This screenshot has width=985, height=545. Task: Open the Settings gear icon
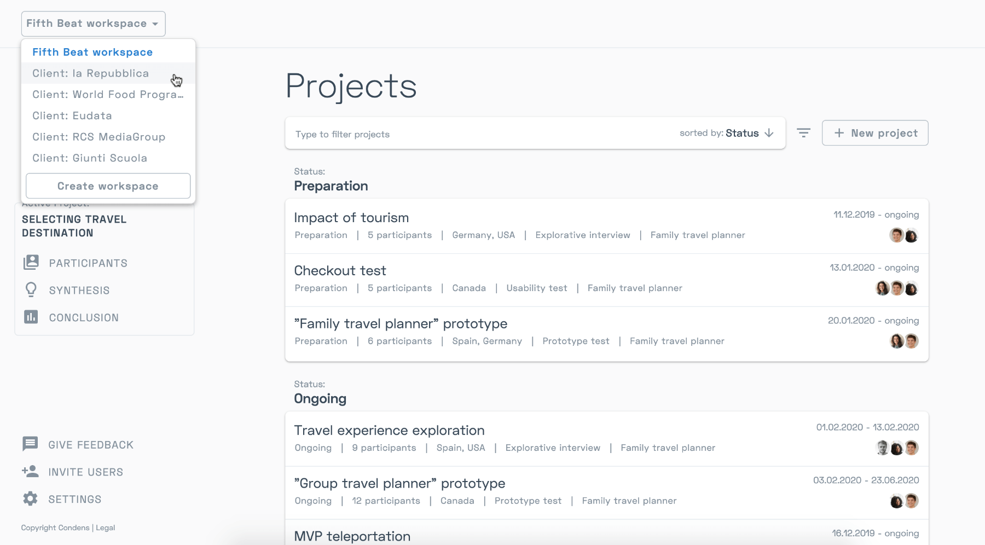tap(30, 498)
